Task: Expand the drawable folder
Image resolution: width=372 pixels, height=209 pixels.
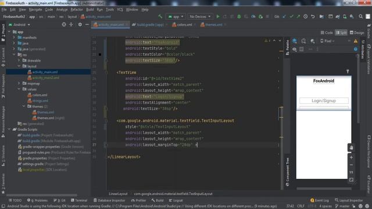Action: coord(19,60)
